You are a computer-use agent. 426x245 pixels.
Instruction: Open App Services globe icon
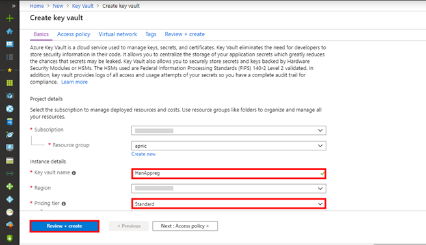10,109
